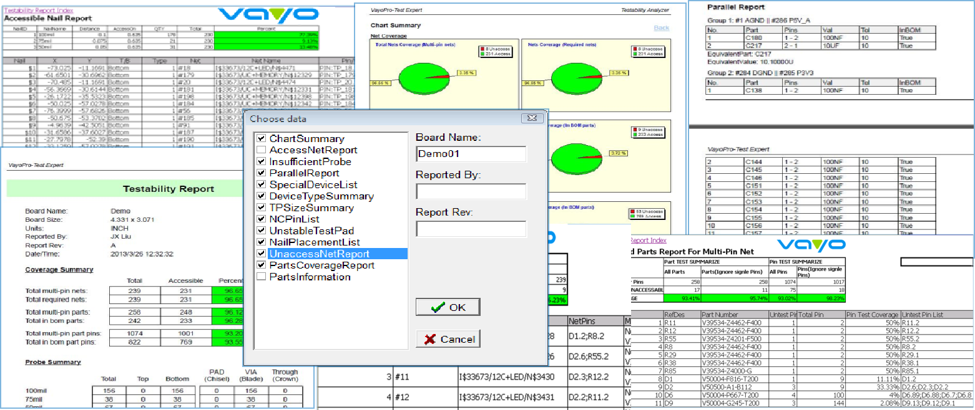Image resolution: width=975 pixels, height=410 pixels.
Task: Click the "D6.89;D6.88;D6.7;D6.8" untest pin list cell
Action: pyautogui.click(x=938, y=395)
